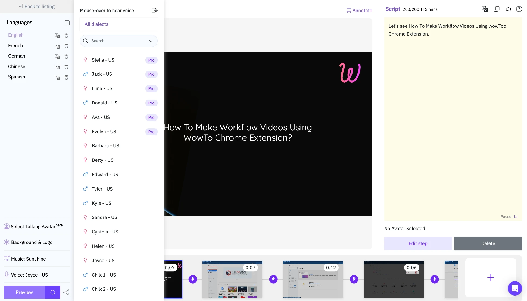Switch to Spanish language
527x301 pixels.
pos(17,77)
